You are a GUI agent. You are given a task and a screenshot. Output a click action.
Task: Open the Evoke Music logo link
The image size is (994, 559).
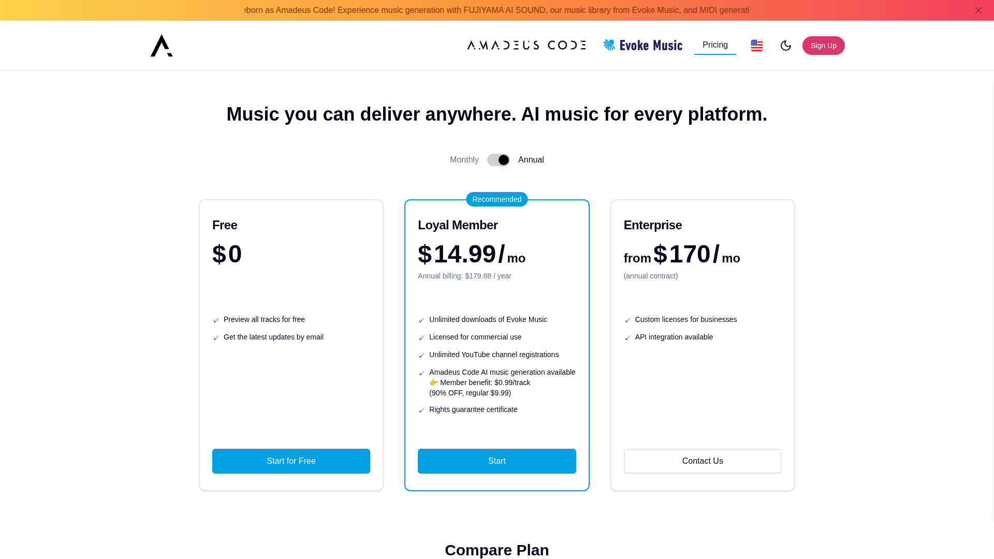(x=642, y=46)
